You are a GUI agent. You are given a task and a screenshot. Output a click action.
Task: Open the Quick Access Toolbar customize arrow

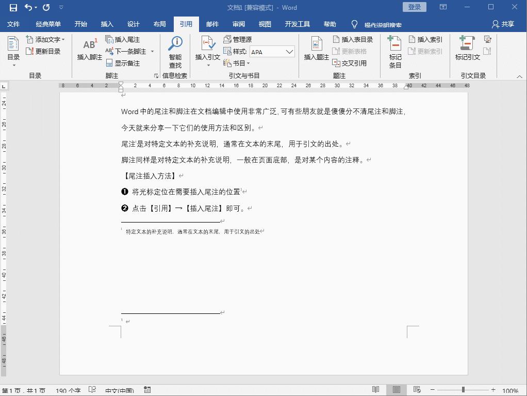[x=61, y=7]
